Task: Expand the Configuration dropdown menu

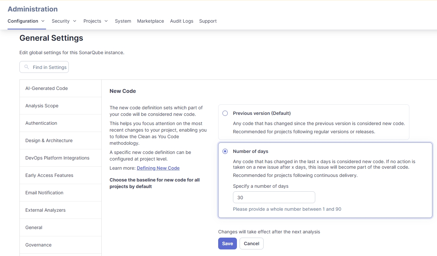Action: click(x=26, y=21)
